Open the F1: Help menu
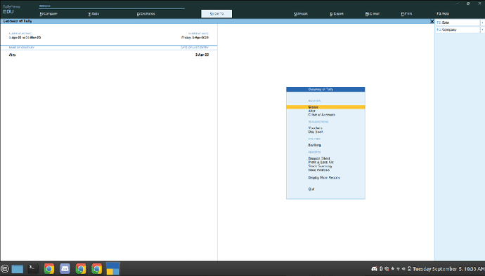The image size is (485, 276). point(443,13)
